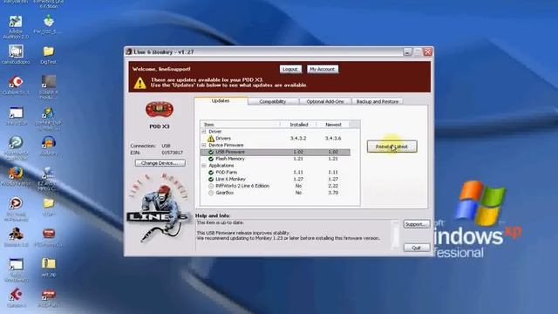
Task: Click the Help and Info scrollbar
Action: (395, 235)
